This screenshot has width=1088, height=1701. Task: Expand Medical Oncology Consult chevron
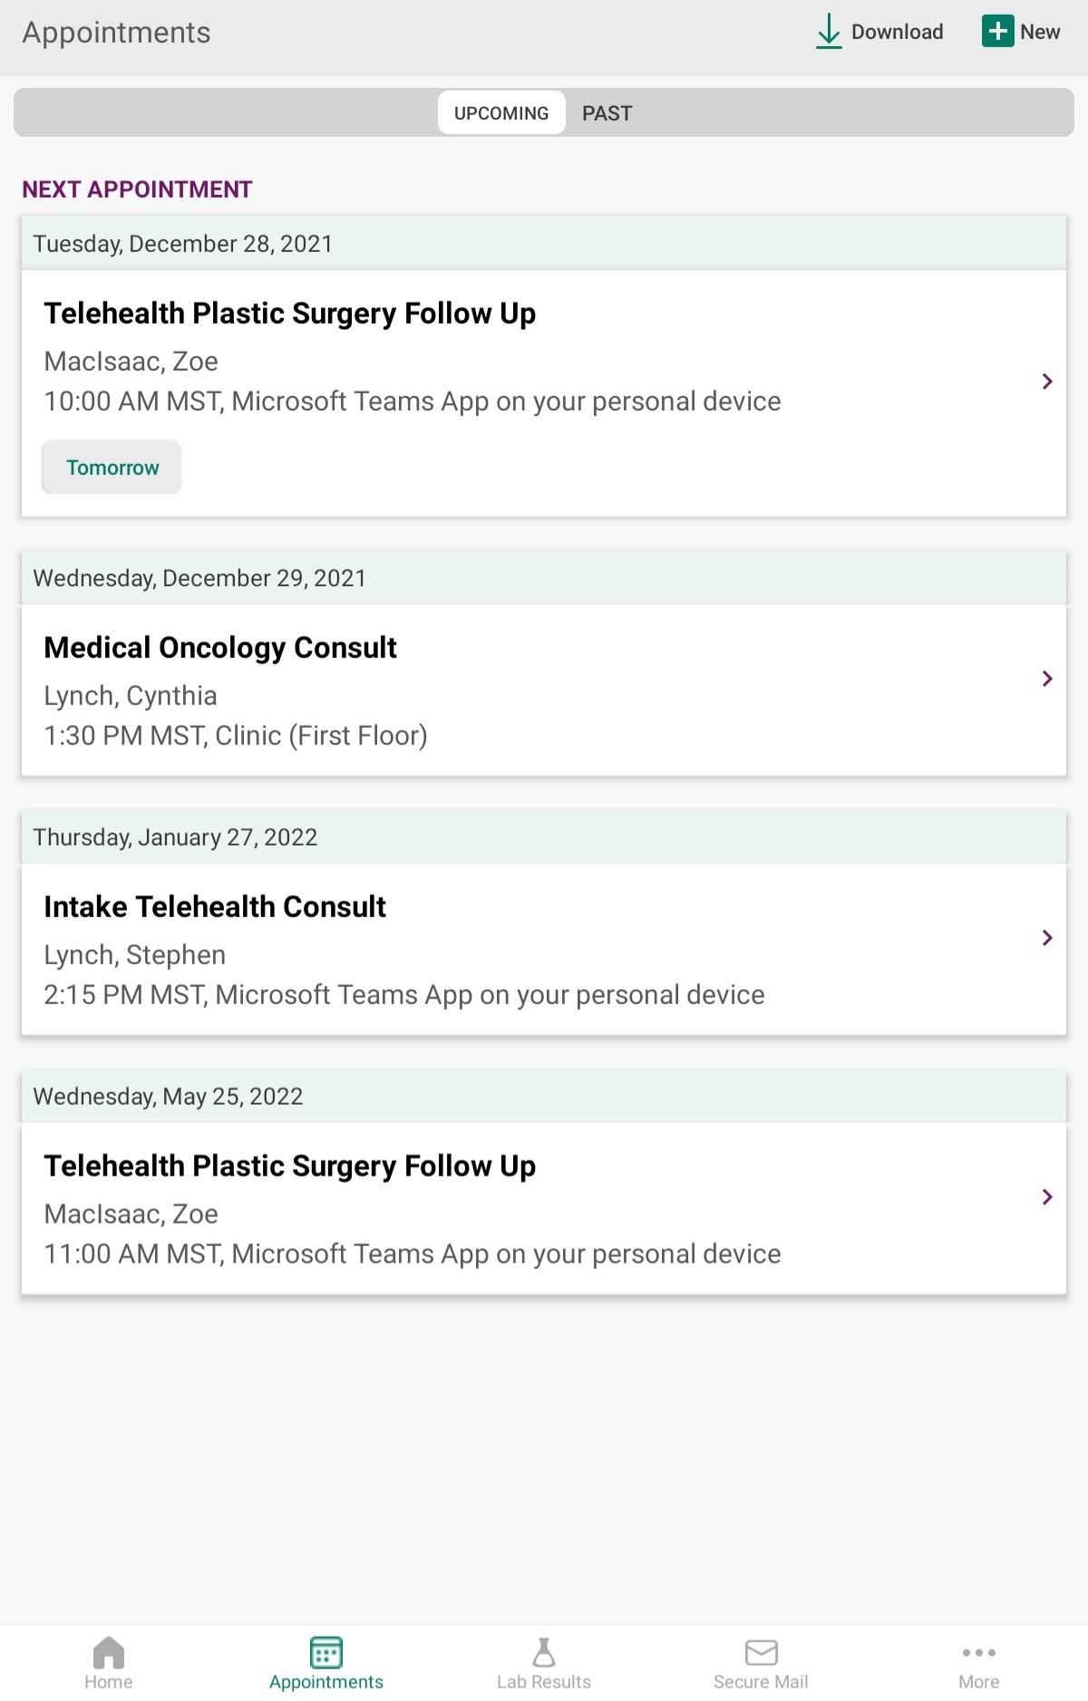pyautogui.click(x=1047, y=679)
